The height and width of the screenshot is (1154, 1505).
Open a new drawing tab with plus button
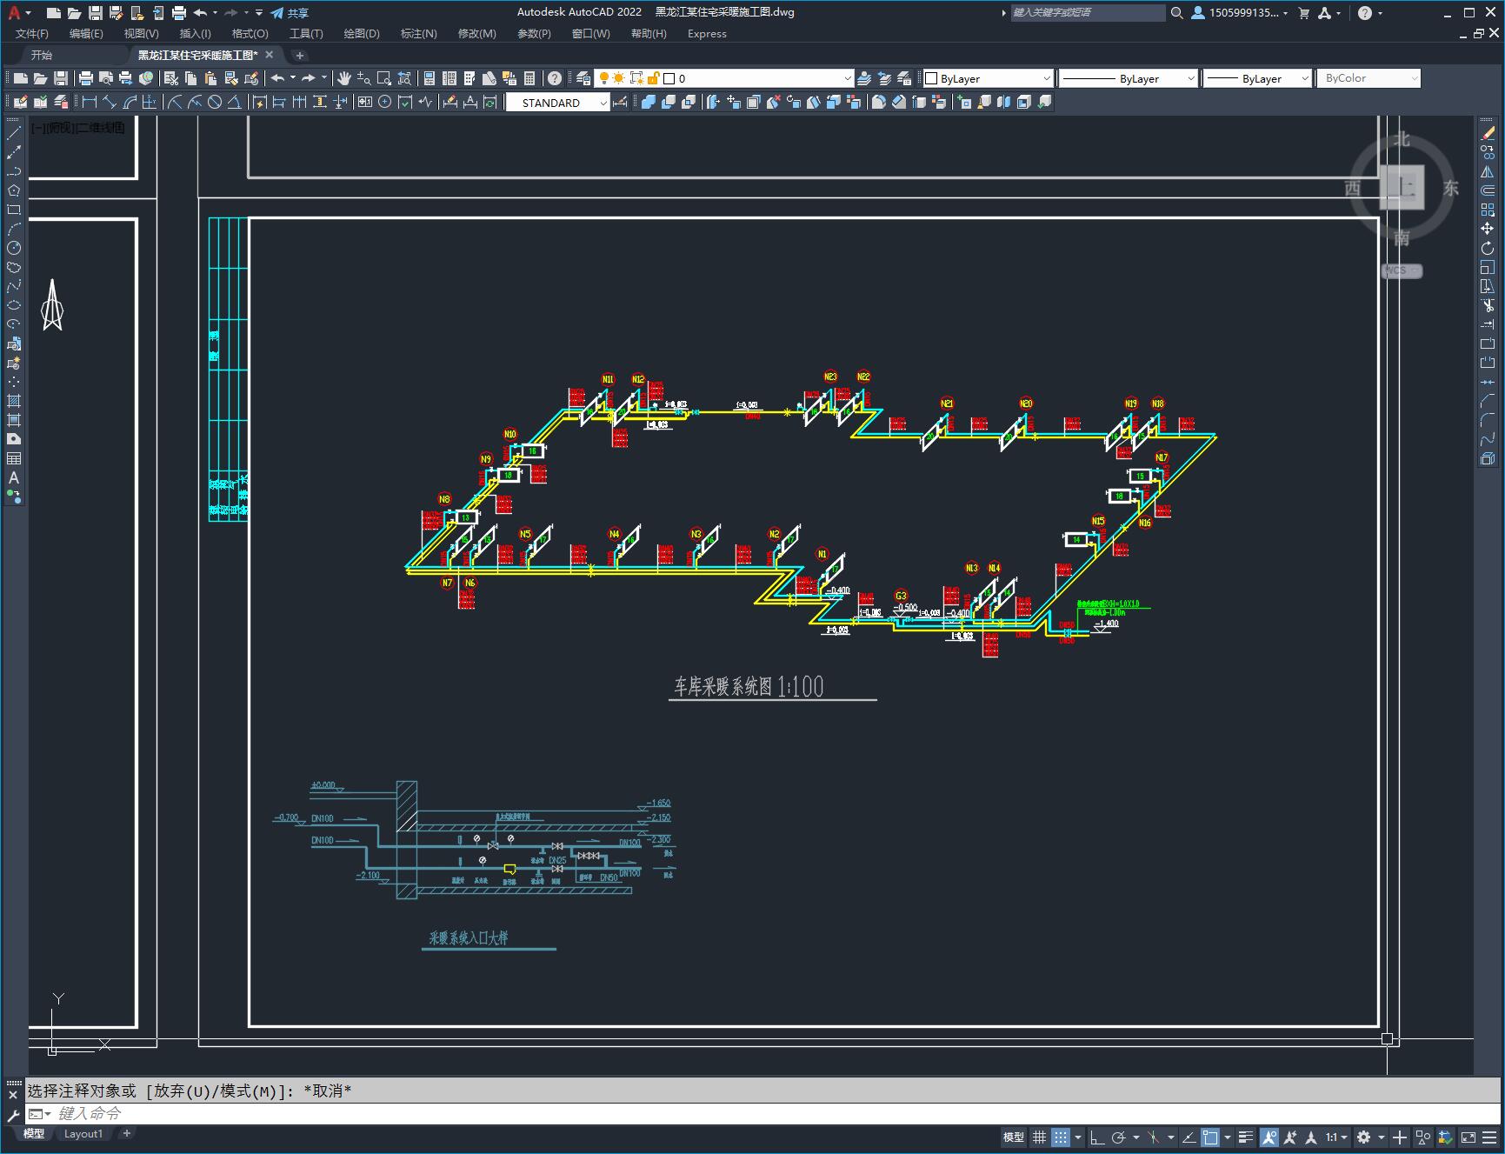click(300, 55)
